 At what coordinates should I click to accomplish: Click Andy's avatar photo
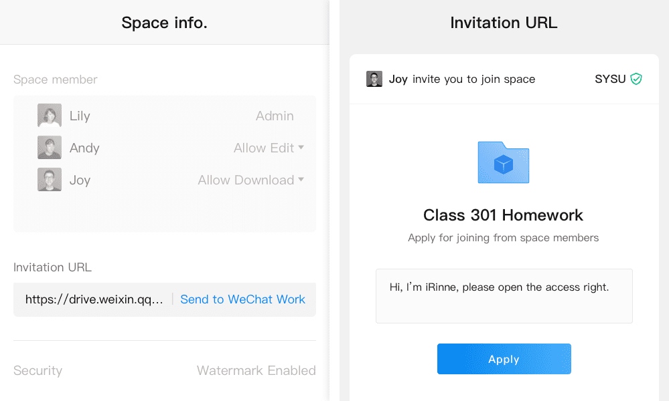pos(50,147)
